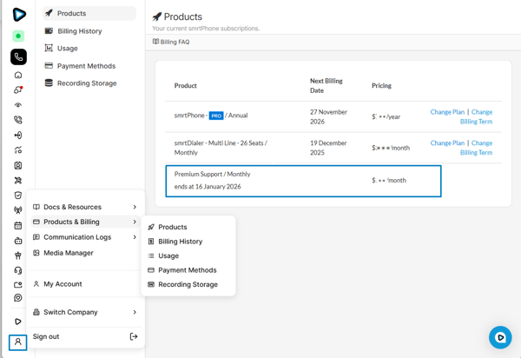Click Change Billing Term for smrtDialer Multi Line
This screenshot has width=521, height=358.
[x=476, y=148]
